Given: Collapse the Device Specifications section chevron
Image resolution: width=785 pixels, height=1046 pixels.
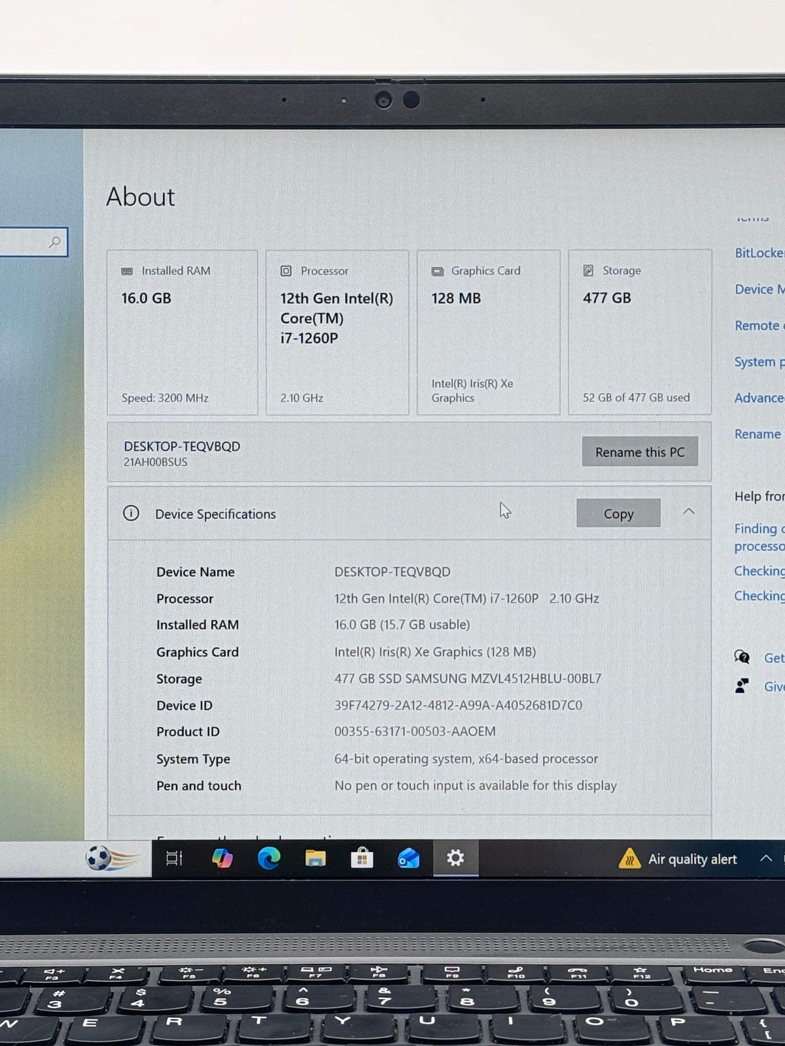Looking at the screenshot, I should click(689, 512).
